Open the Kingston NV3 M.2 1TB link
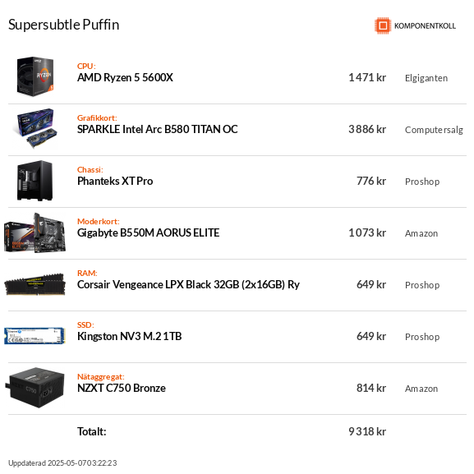Viewport: 474px width, 474px height. pyautogui.click(x=129, y=337)
